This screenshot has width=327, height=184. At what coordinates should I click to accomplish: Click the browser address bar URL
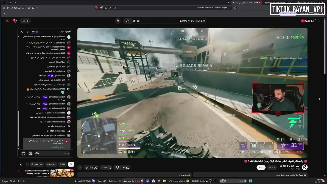pos(212,8)
